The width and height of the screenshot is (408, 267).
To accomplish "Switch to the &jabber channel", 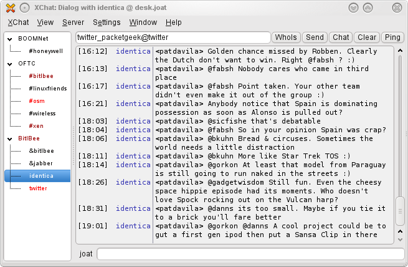I will tap(41, 163).
